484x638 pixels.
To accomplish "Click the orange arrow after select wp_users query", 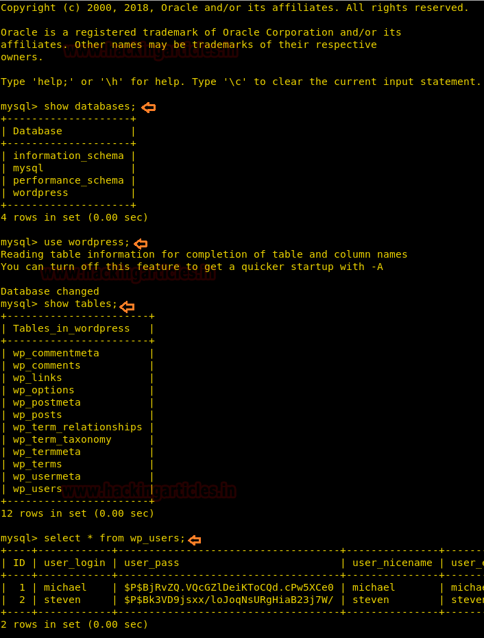I will tap(195, 540).
